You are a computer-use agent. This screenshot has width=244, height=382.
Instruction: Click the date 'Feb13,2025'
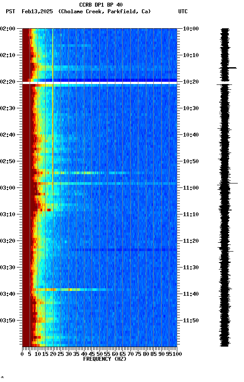pyautogui.click(x=37, y=11)
